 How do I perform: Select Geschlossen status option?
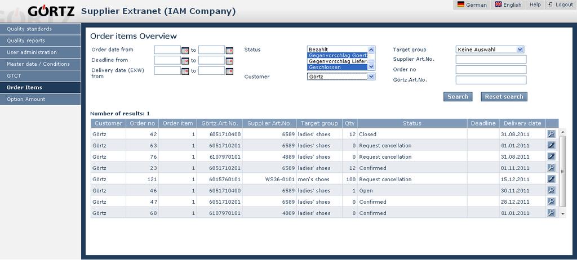point(338,67)
